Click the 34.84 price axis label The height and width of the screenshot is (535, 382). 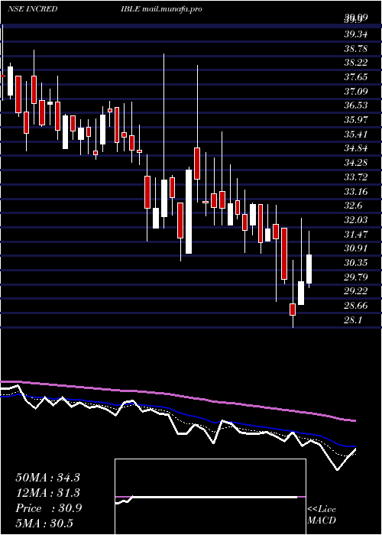point(356,148)
